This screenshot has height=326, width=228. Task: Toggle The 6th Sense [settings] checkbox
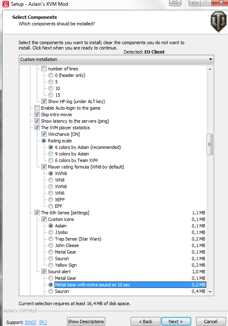pos(37,213)
